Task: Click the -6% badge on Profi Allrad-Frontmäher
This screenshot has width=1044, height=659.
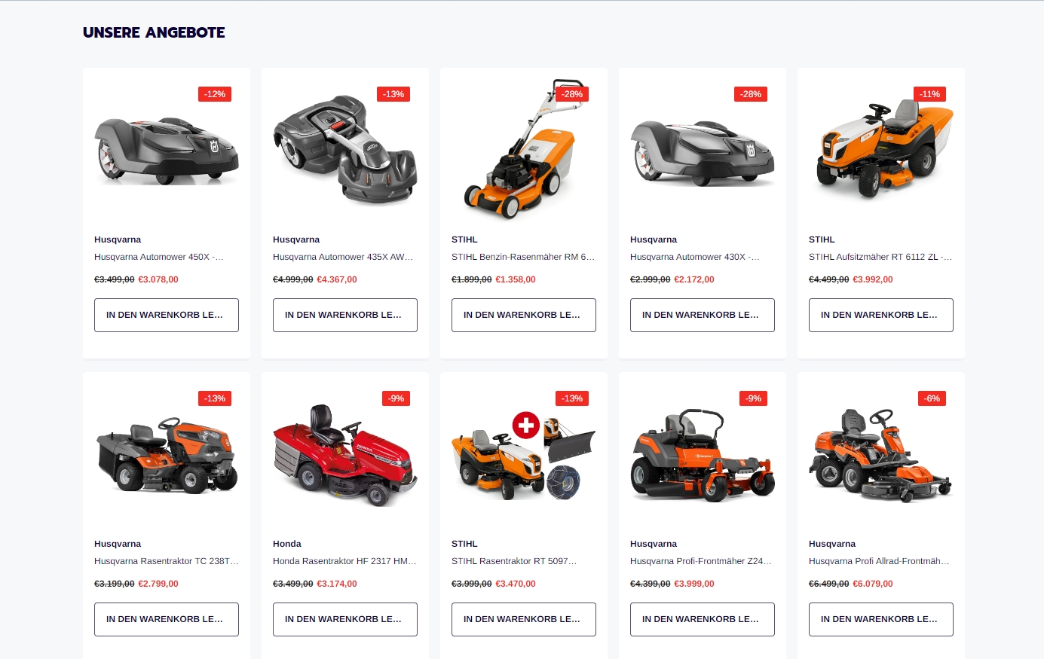Action: click(932, 398)
